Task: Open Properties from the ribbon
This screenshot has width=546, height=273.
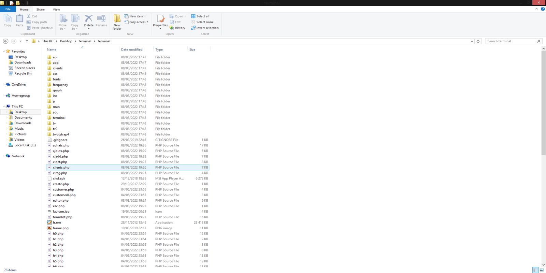Action: click(160, 20)
